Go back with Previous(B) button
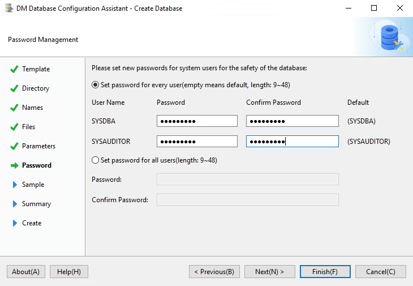Screen dimensions: 413x286 (214, 271)
